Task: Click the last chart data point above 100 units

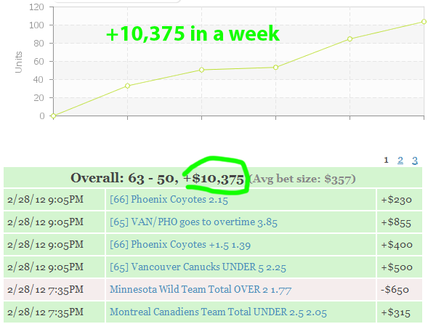Action: pos(424,22)
